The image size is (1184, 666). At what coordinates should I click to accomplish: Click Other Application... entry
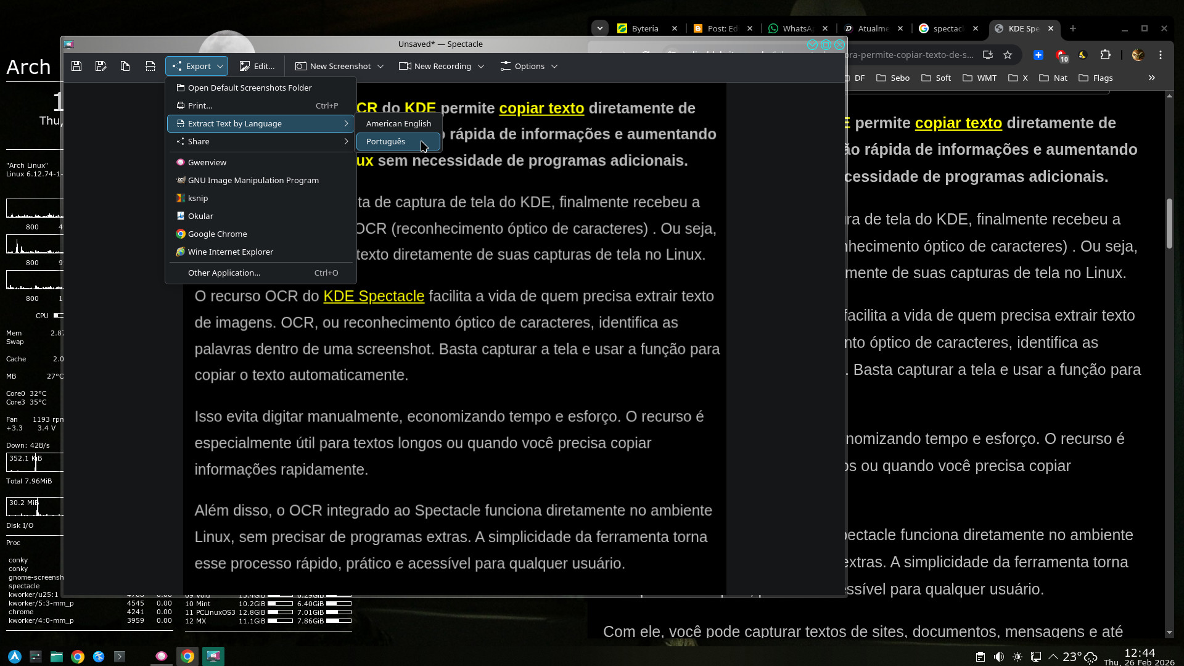coord(224,273)
